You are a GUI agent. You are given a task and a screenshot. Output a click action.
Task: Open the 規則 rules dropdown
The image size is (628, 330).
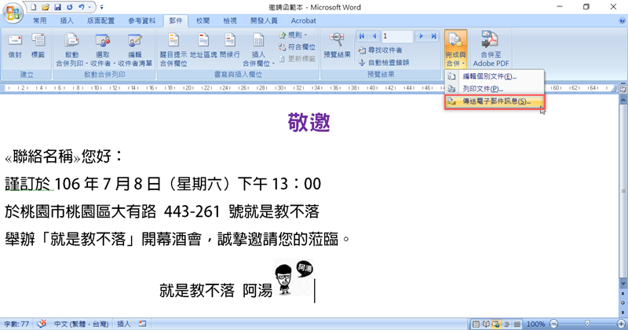[293, 35]
